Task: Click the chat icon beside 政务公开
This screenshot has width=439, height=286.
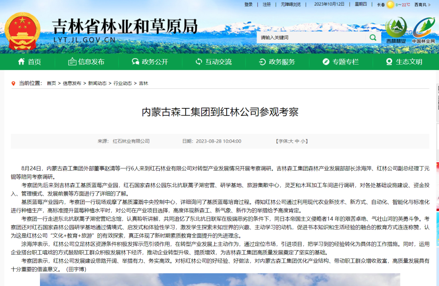Action: (x=135, y=62)
